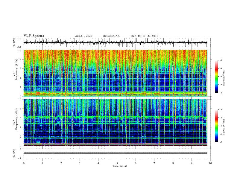Click the green 6 kHz band in ch.2 spectrogram
Screen dimensions: 237x183
coord(115,117)
